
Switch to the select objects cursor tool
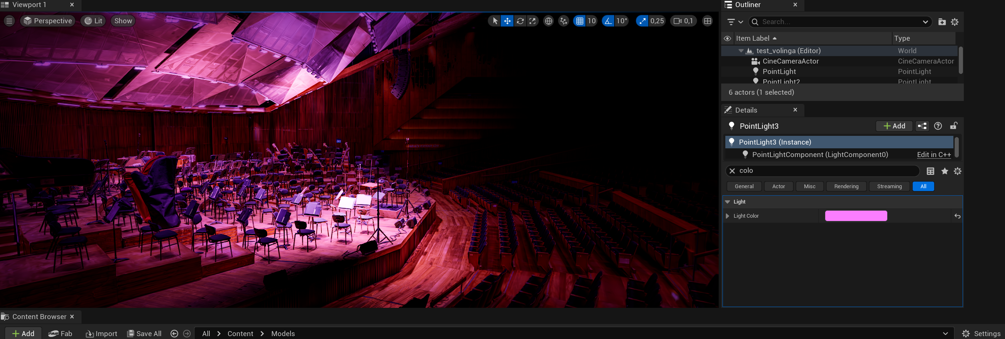point(495,21)
